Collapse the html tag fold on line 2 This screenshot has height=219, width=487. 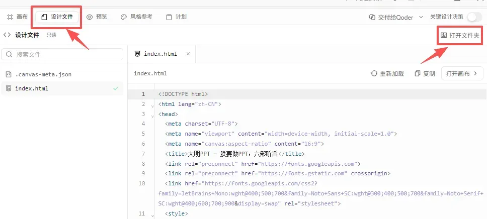(152, 106)
